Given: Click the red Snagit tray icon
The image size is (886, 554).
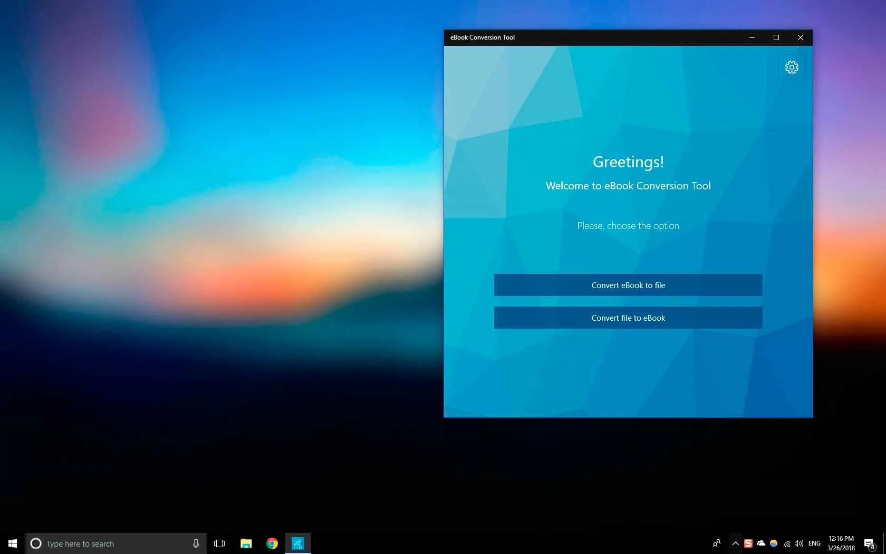Looking at the screenshot, I should pos(748,543).
